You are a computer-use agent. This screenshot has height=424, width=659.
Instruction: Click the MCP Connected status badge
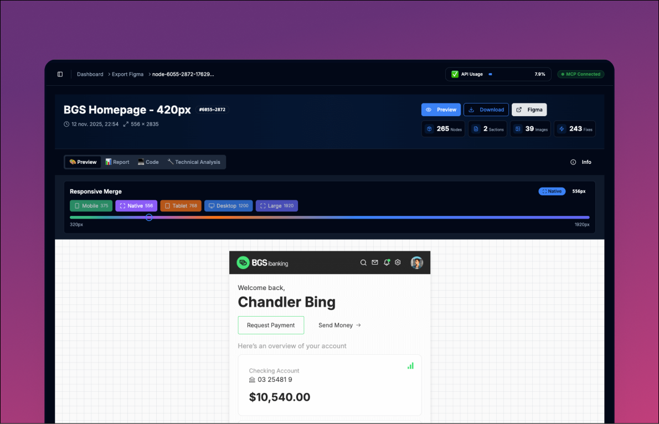(581, 74)
